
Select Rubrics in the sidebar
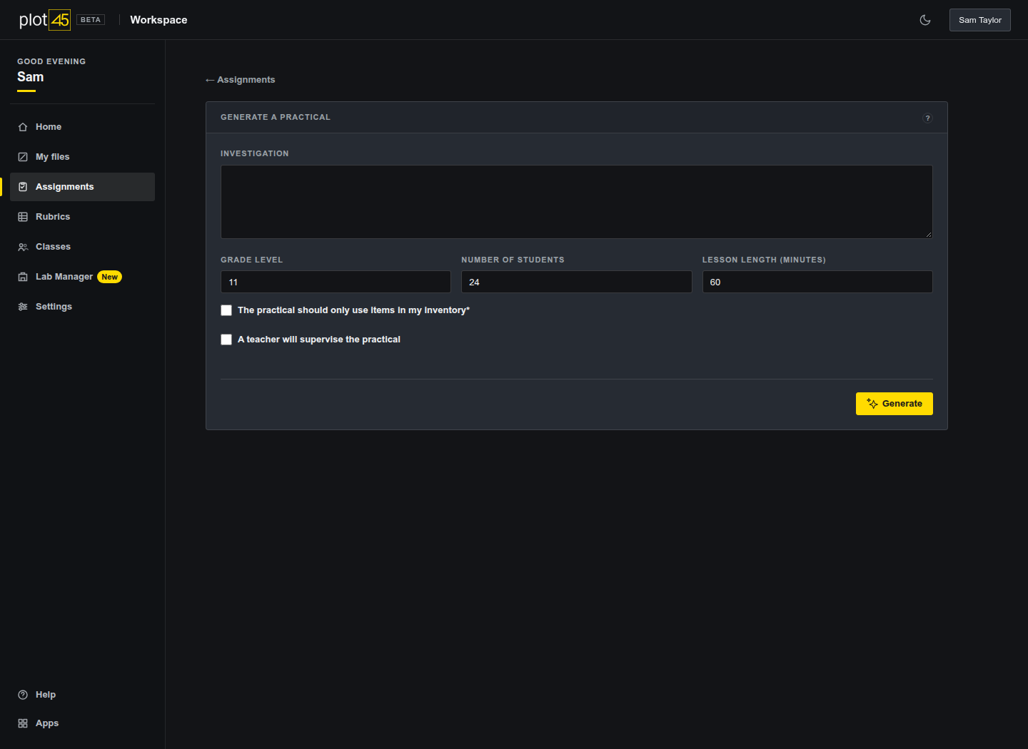[82, 217]
